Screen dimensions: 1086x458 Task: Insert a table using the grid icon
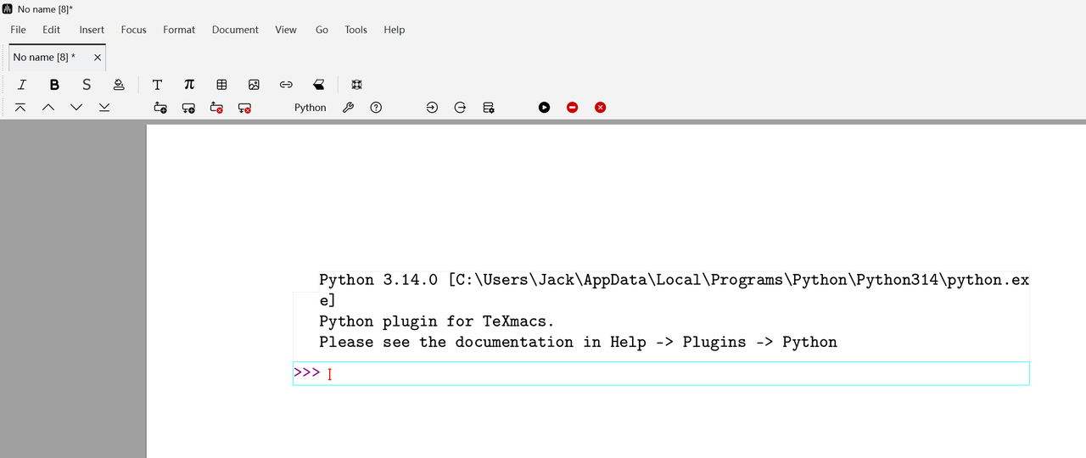tap(221, 85)
